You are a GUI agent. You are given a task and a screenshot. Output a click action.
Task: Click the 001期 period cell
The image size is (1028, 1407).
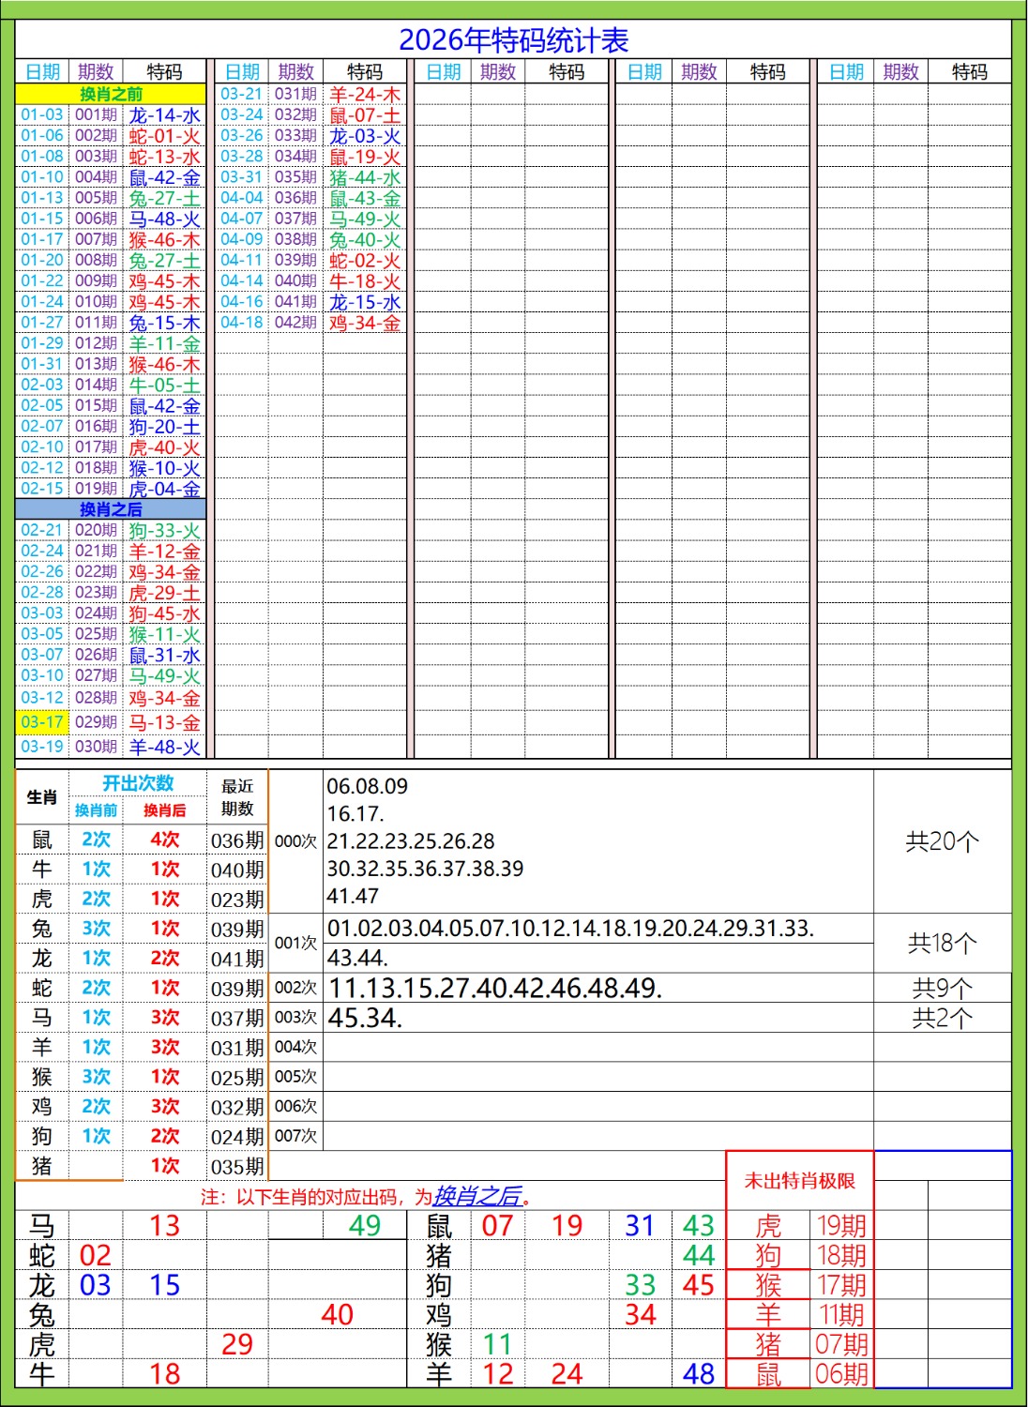96,115
